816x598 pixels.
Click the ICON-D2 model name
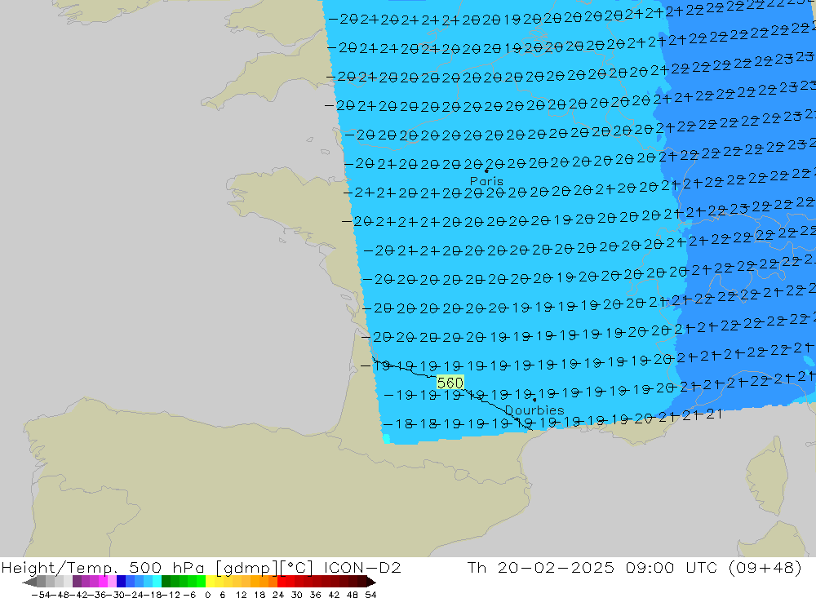[362, 567]
